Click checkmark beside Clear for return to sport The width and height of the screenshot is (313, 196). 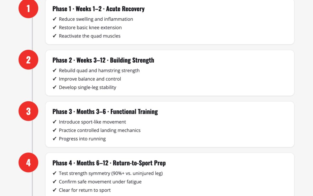coord(54,190)
